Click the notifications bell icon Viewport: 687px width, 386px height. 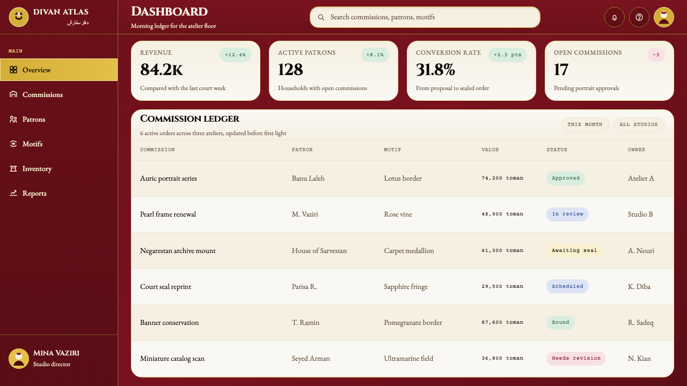(x=615, y=17)
